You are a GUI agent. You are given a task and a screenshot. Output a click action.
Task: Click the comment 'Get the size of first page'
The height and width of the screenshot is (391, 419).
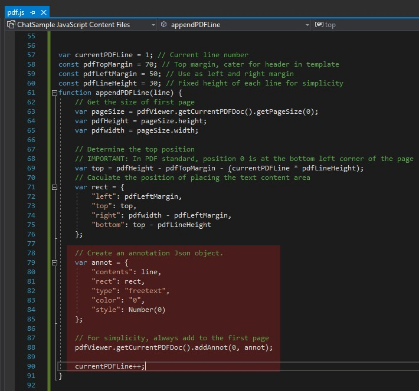point(135,102)
